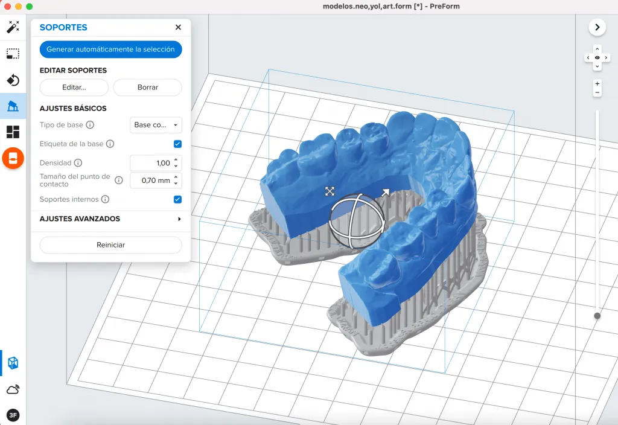Show info for Etiqueta de la base
Viewport: 618px width, 425px height.
click(110, 144)
